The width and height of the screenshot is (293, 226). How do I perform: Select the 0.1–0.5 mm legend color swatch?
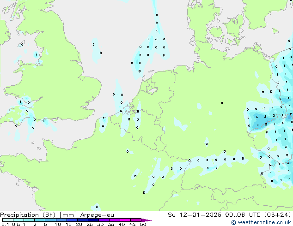8,220
